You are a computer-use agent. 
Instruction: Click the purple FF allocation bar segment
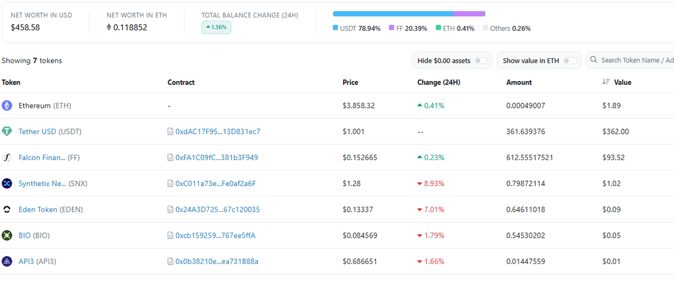point(469,13)
